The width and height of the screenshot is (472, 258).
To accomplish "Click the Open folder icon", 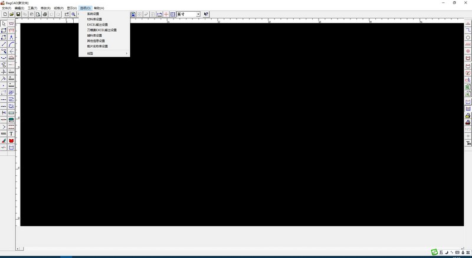I will pos(11,14).
